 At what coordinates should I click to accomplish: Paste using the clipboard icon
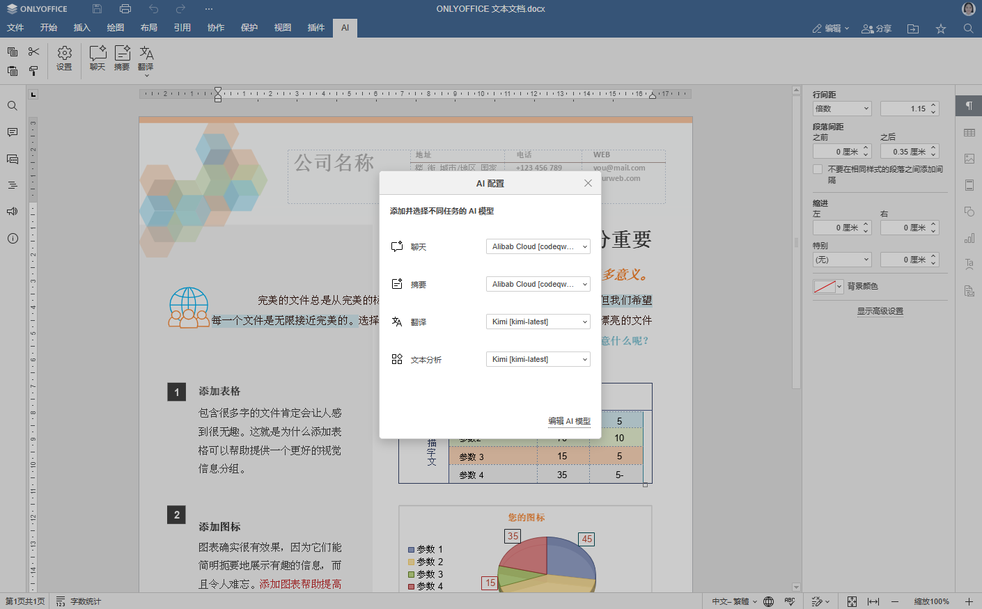point(13,71)
